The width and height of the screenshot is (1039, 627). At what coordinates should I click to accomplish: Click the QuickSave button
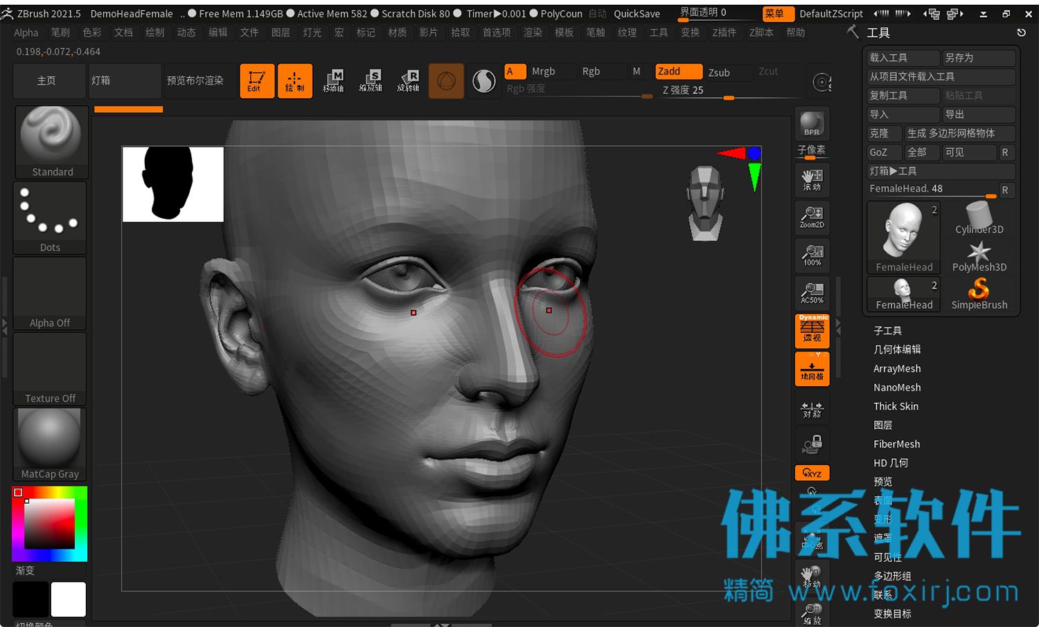[x=637, y=13]
